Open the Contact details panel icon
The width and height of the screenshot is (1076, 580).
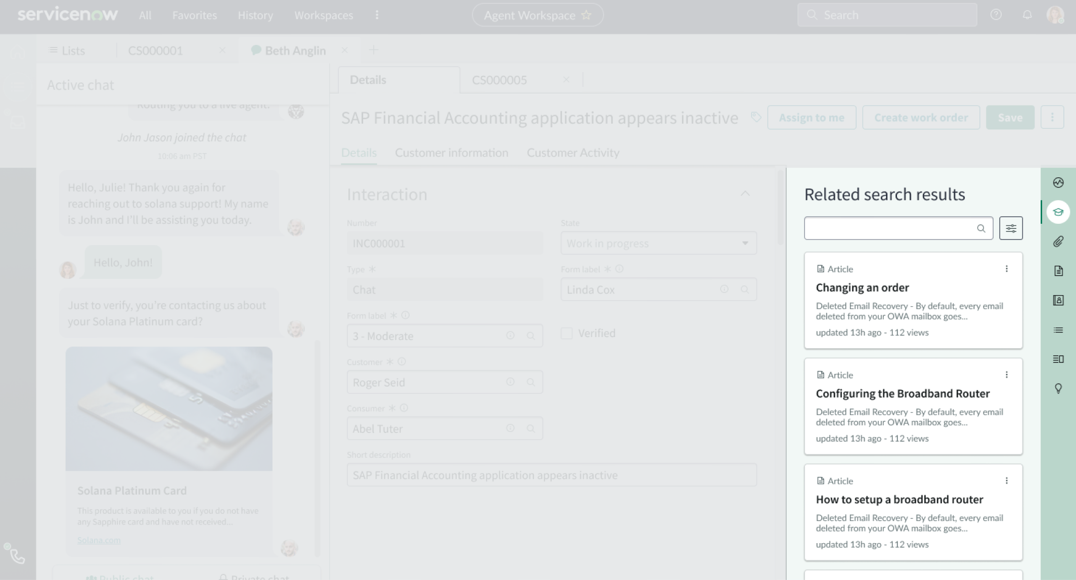(x=1059, y=300)
